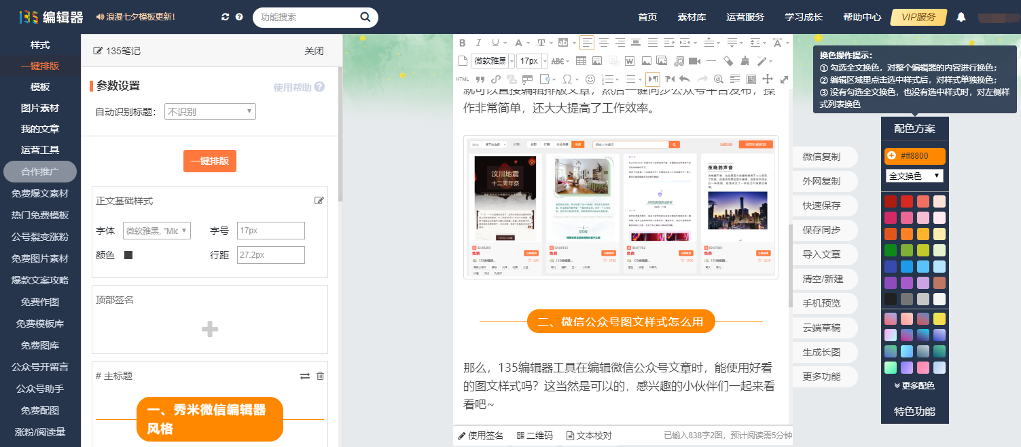Click the VIP服务 button
1021x447 pixels.
tap(918, 17)
